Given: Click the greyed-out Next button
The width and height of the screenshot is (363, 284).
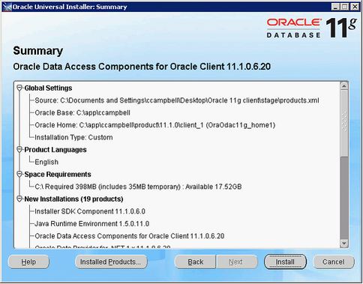Looking at the screenshot, I should pyautogui.click(x=236, y=262).
